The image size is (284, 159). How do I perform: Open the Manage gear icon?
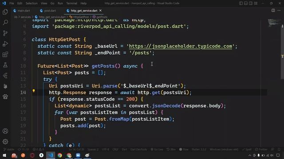coord(5,142)
